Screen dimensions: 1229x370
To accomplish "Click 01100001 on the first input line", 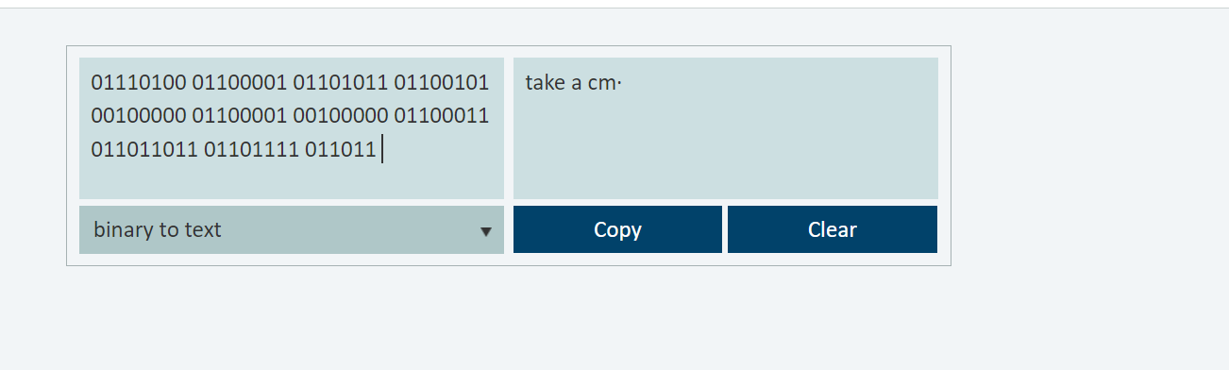I will tap(240, 83).
